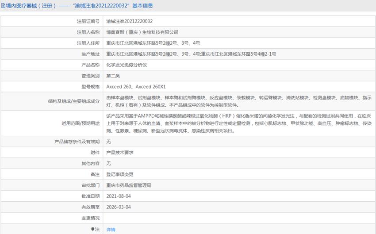Click the 批准日期 label
Screen dimensions: 376x234
pyautogui.click(x=90, y=196)
